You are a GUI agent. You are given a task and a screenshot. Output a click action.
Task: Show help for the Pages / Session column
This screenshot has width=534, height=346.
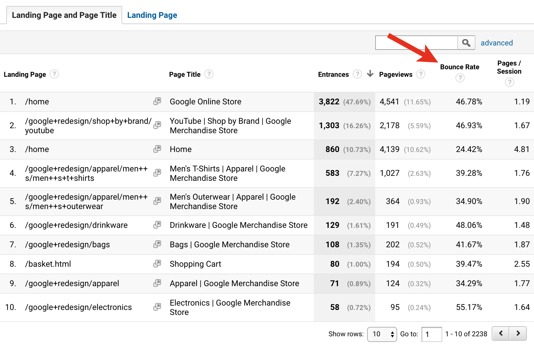point(509,82)
